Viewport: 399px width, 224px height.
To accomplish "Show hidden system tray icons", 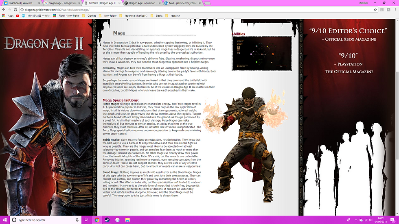I will tap(356, 220).
